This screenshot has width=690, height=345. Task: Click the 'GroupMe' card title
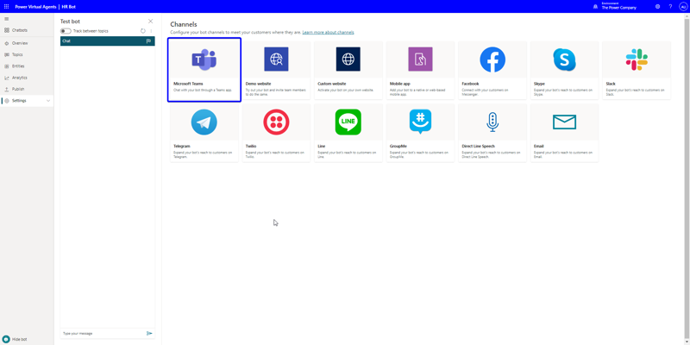(398, 146)
